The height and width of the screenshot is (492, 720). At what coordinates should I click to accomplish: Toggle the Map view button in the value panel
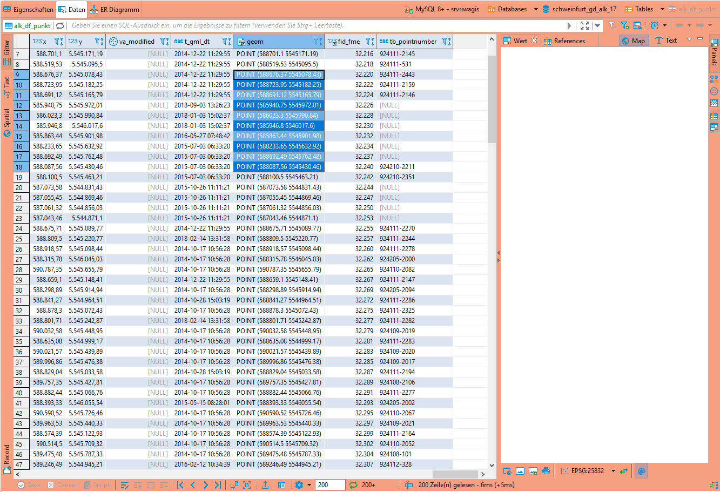(x=633, y=41)
